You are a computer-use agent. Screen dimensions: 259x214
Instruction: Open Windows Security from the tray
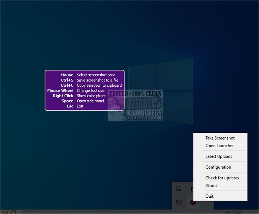(x=179, y=202)
